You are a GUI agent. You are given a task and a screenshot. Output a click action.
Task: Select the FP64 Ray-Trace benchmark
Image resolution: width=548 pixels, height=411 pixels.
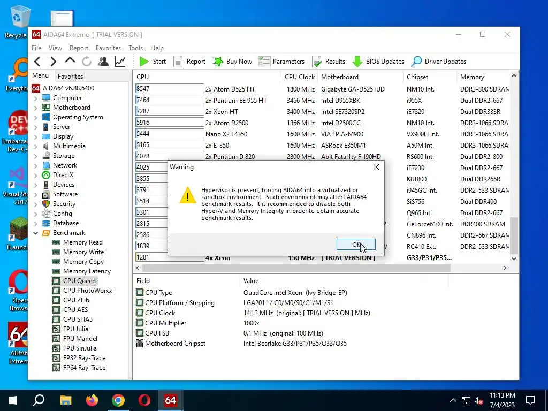click(x=84, y=368)
